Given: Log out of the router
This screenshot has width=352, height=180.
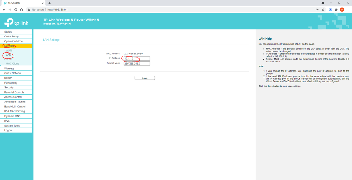Looking at the screenshot, I should click(16, 130).
